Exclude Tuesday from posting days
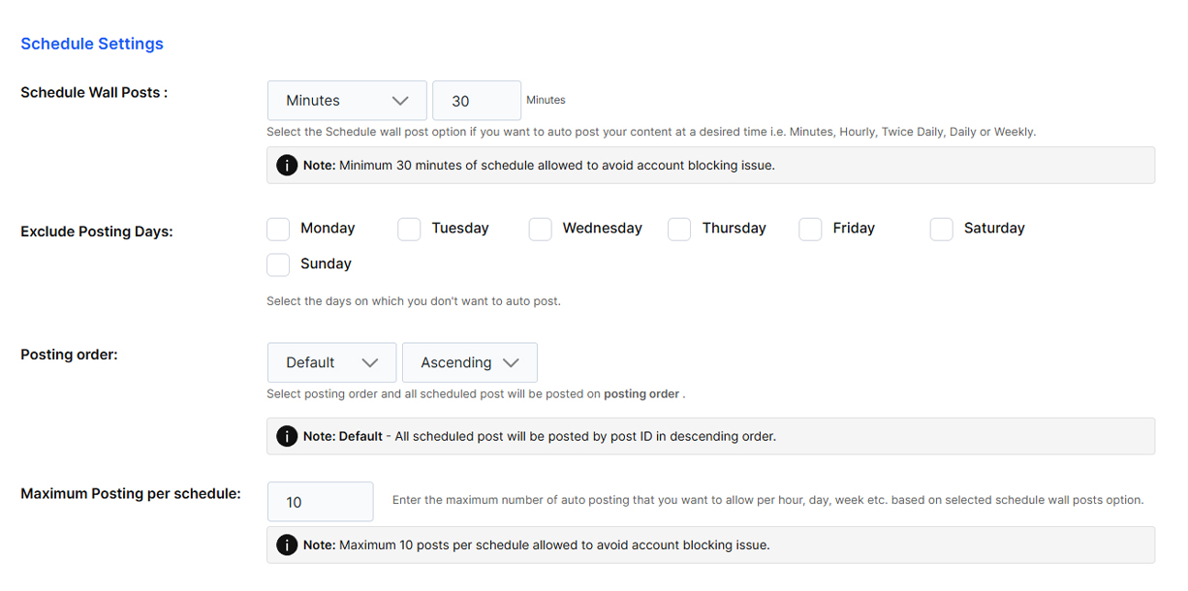 (410, 229)
